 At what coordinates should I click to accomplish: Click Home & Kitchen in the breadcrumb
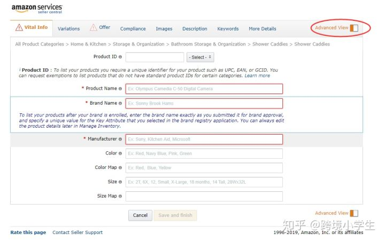click(88, 44)
